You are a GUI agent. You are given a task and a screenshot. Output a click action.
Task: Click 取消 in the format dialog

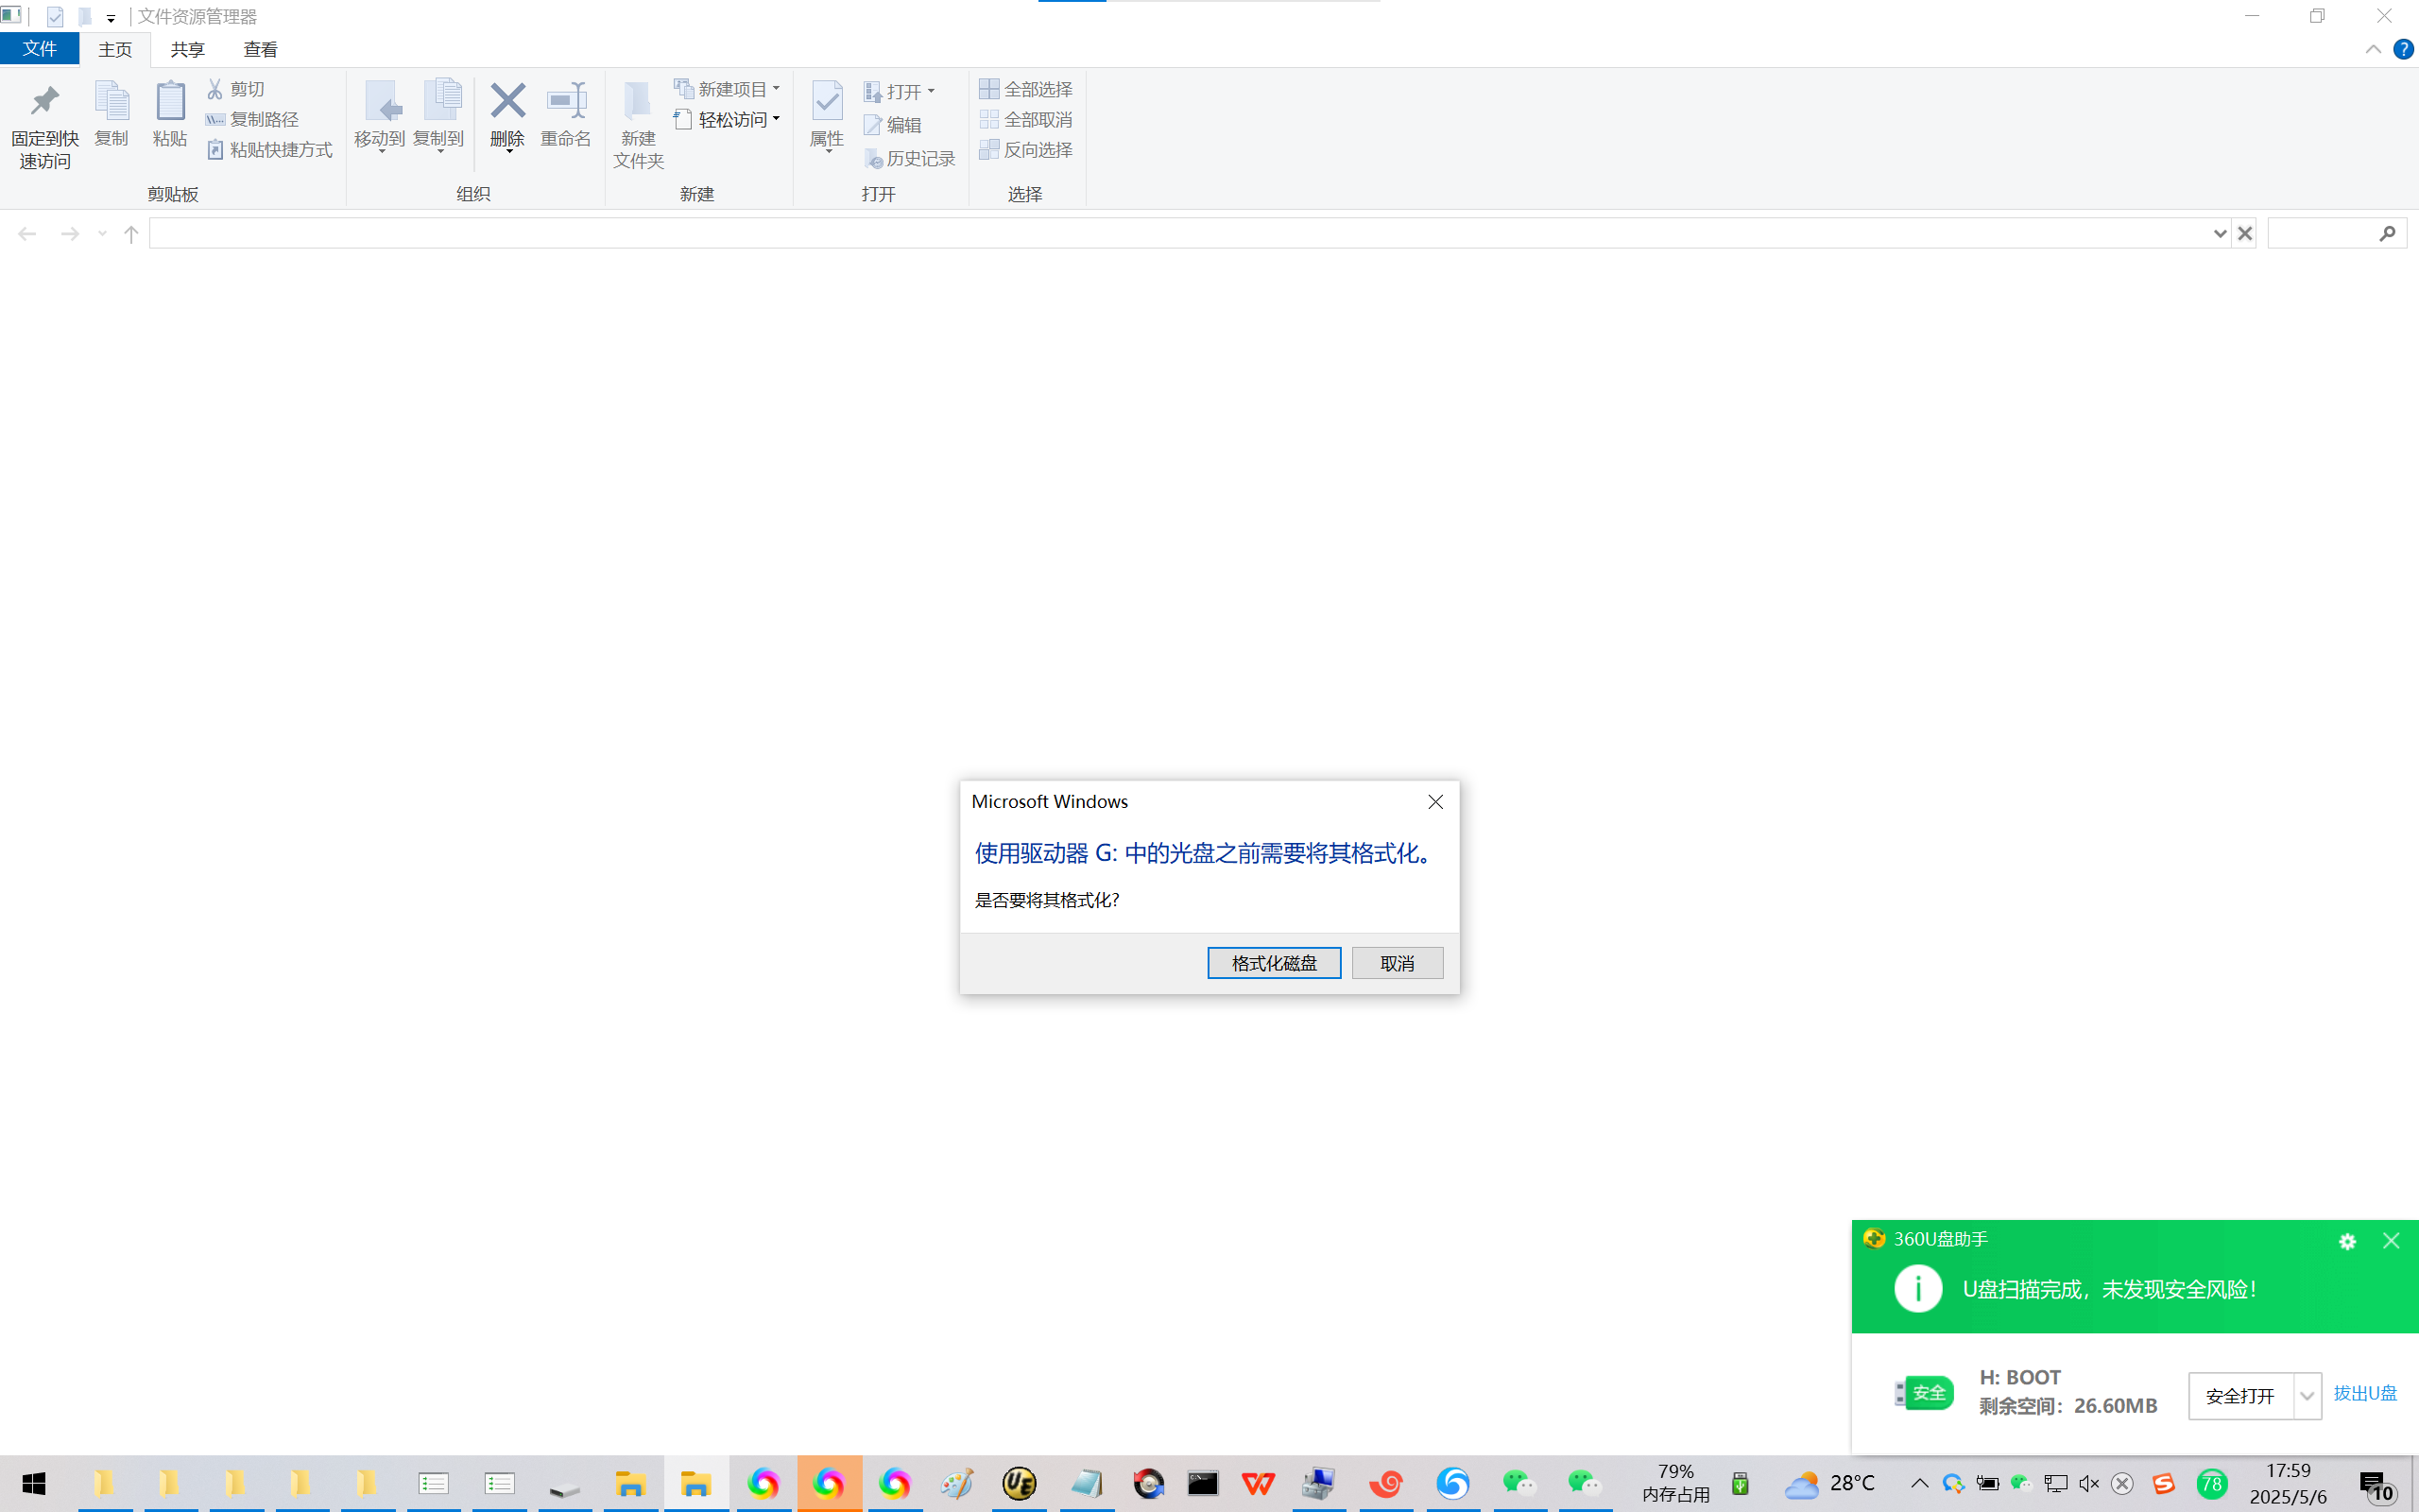[x=1397, y=963]
